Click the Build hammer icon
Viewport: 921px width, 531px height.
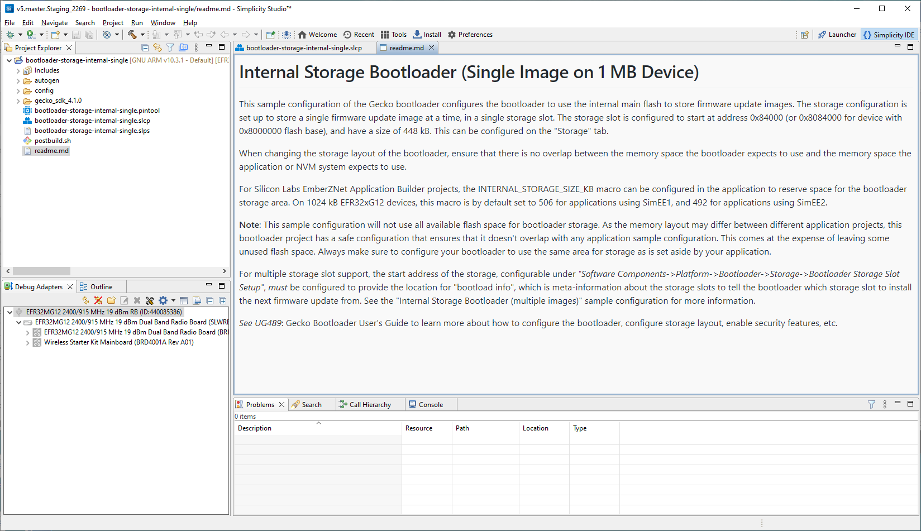click(132, 35)
